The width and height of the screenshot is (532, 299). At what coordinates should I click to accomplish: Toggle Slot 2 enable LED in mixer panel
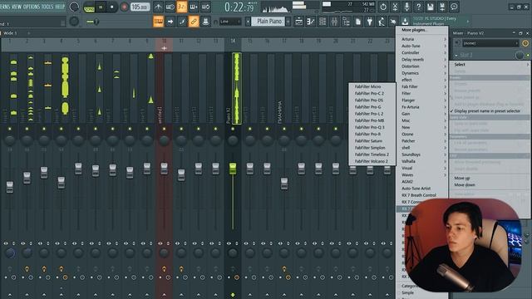(x=528, y=56)
